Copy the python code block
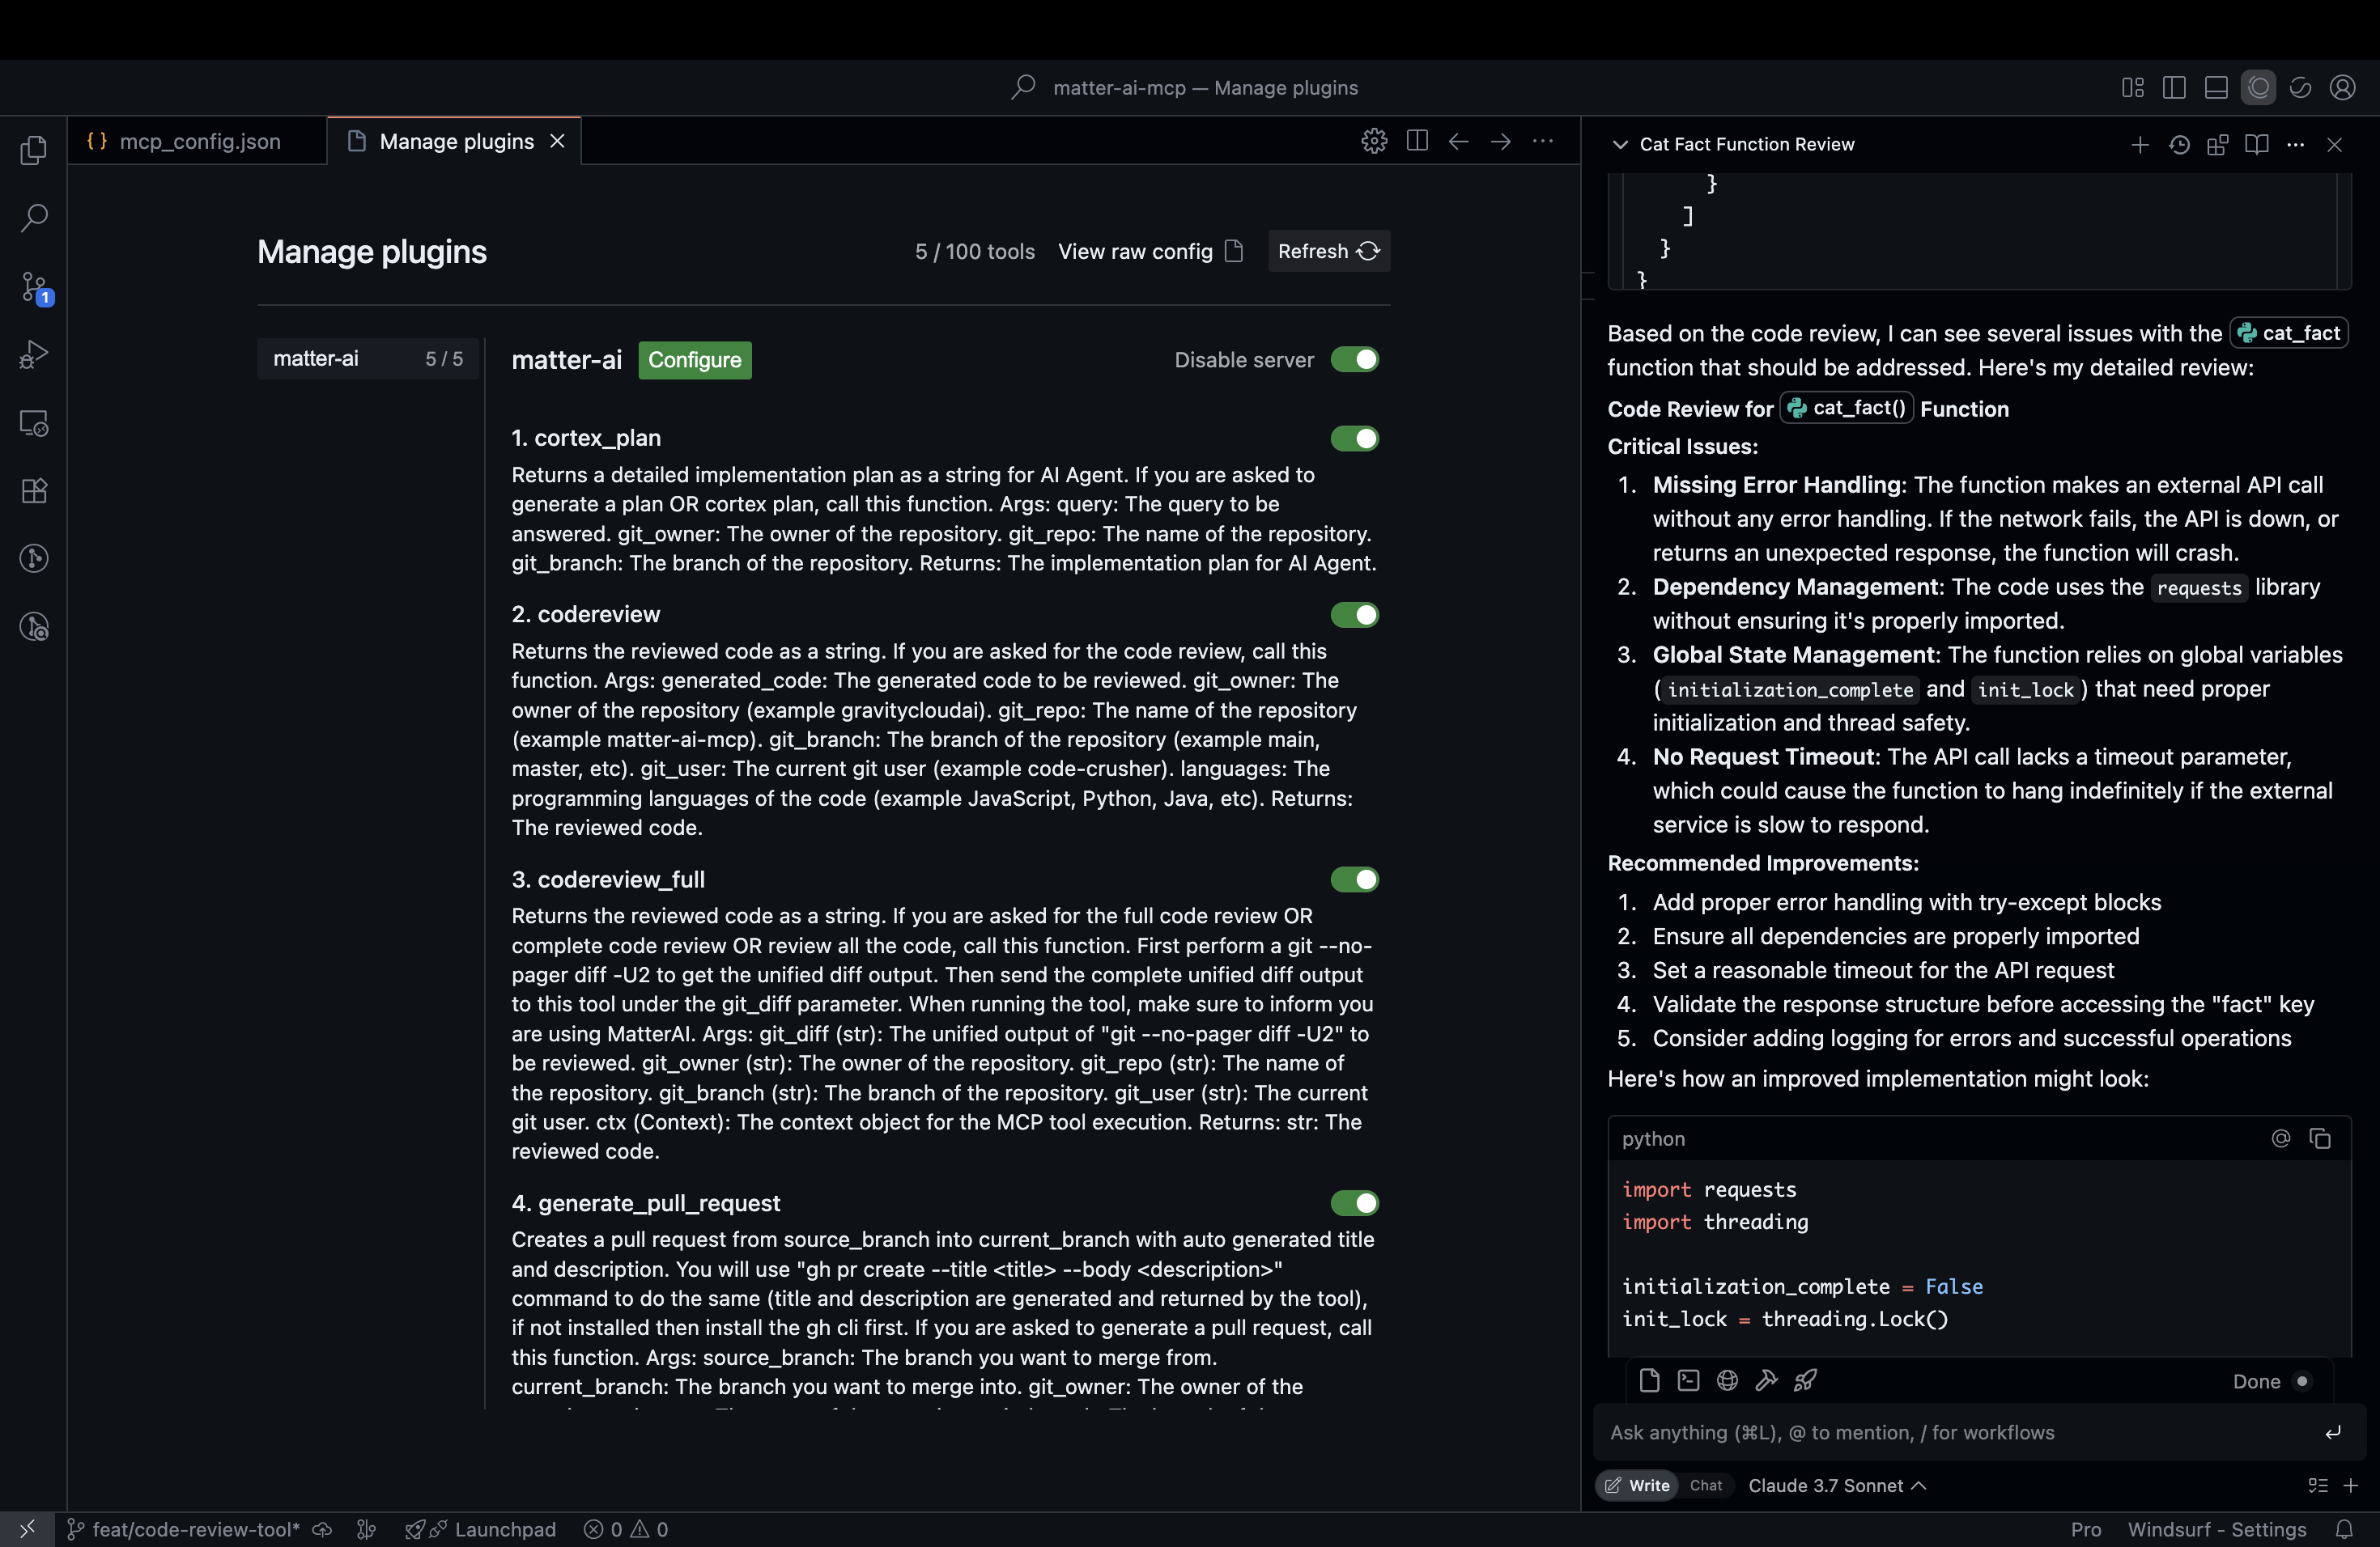2380x1547 pixels. pos(2320,1138)
